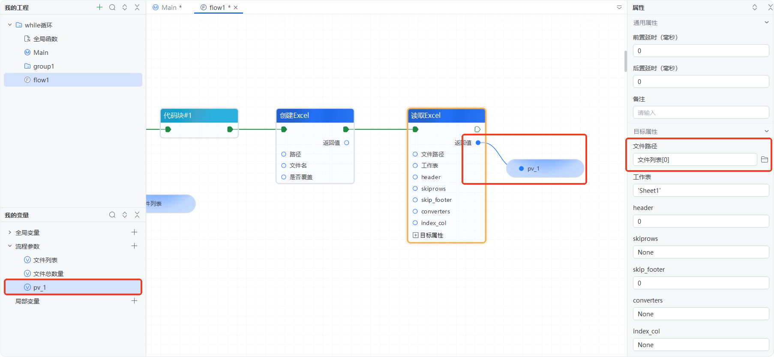Select the 件列表 variable node on canvas
The height and width of the screenshot is (357, 774).
click(x=171, y=204)
